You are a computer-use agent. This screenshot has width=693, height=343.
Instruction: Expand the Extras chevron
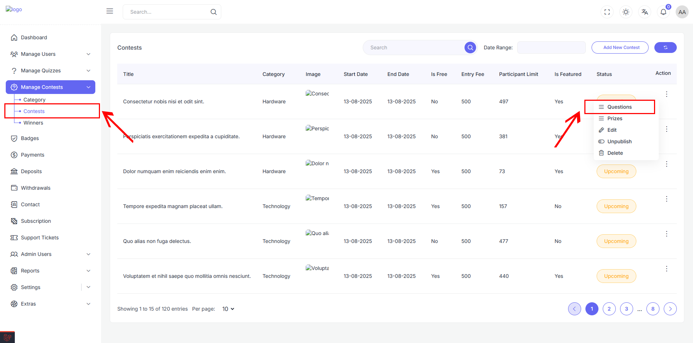[x=88, y=304]
